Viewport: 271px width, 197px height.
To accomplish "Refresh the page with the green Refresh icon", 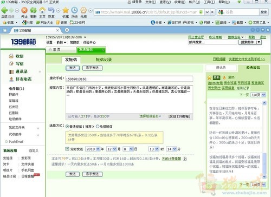I will 33,10.
